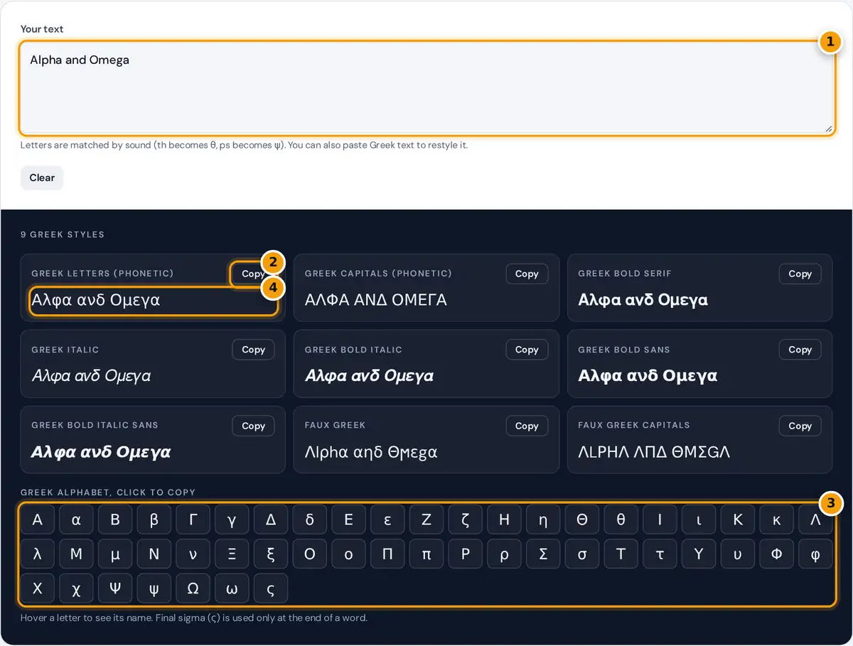Copy capital Iota Ι letter key

point(660,520)
